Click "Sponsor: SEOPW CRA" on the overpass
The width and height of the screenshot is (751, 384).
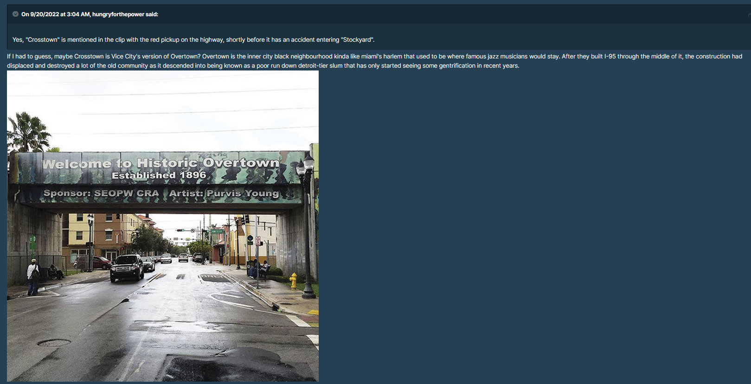(101, 193)
